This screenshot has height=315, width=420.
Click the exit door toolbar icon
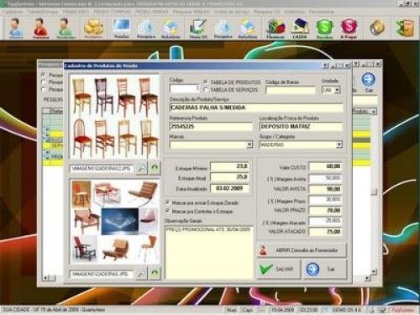tap(405, 28)
